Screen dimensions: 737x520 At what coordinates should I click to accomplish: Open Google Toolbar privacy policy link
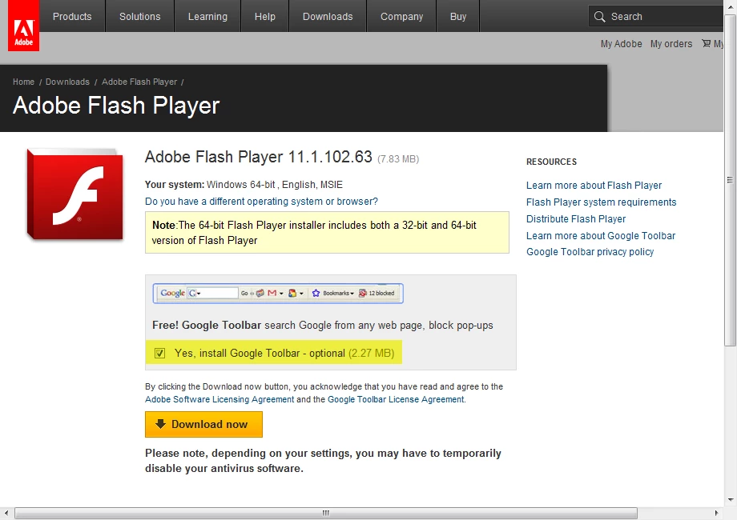pyautogui.click(x=590, y=252)
